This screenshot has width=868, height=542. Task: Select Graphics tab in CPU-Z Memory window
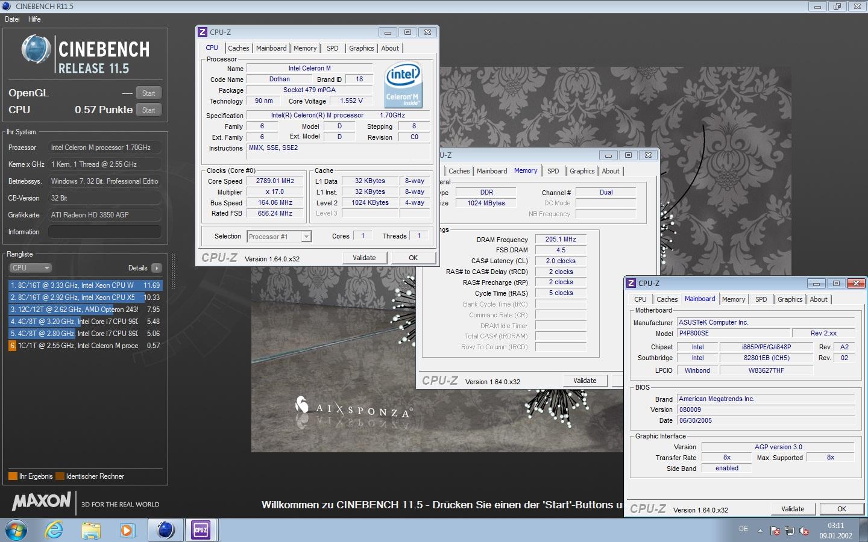click(x=582, y=171)
